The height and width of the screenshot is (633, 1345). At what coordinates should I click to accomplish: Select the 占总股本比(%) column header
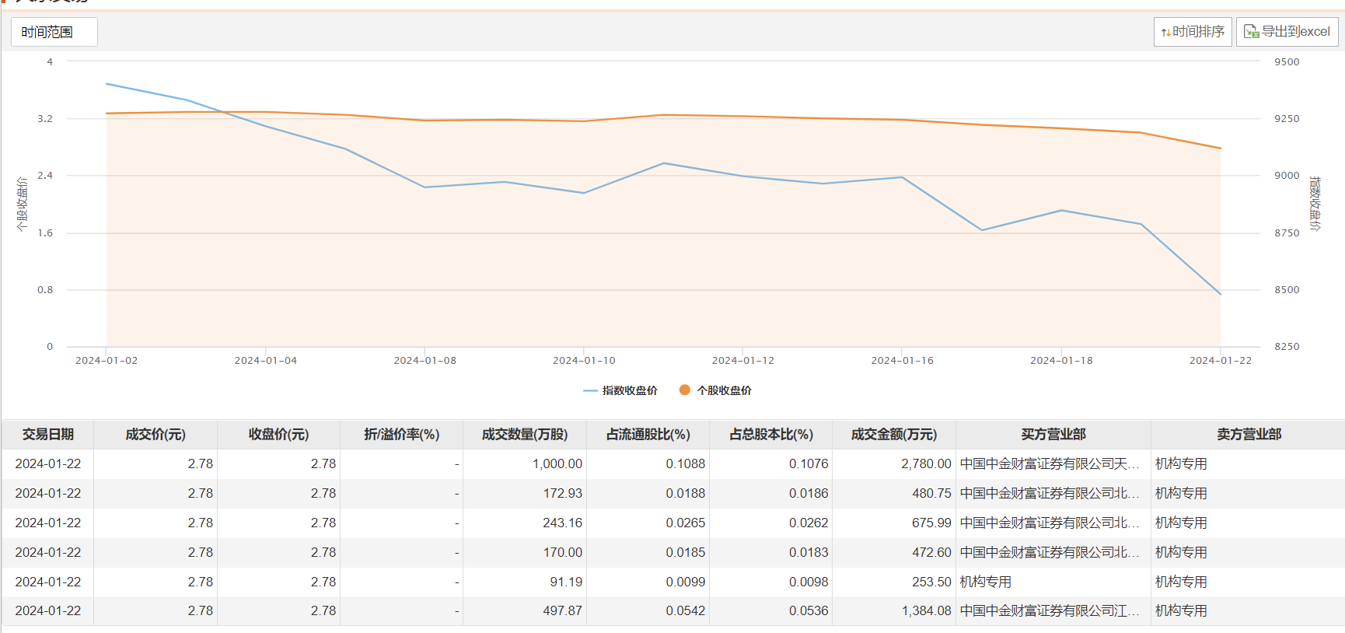point(770,435)
